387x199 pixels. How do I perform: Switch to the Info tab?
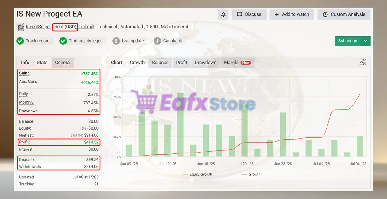(x=25, y=63)
